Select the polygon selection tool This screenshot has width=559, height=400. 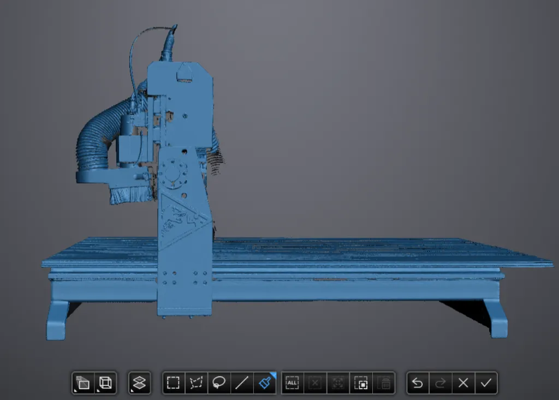pos(196,383)
